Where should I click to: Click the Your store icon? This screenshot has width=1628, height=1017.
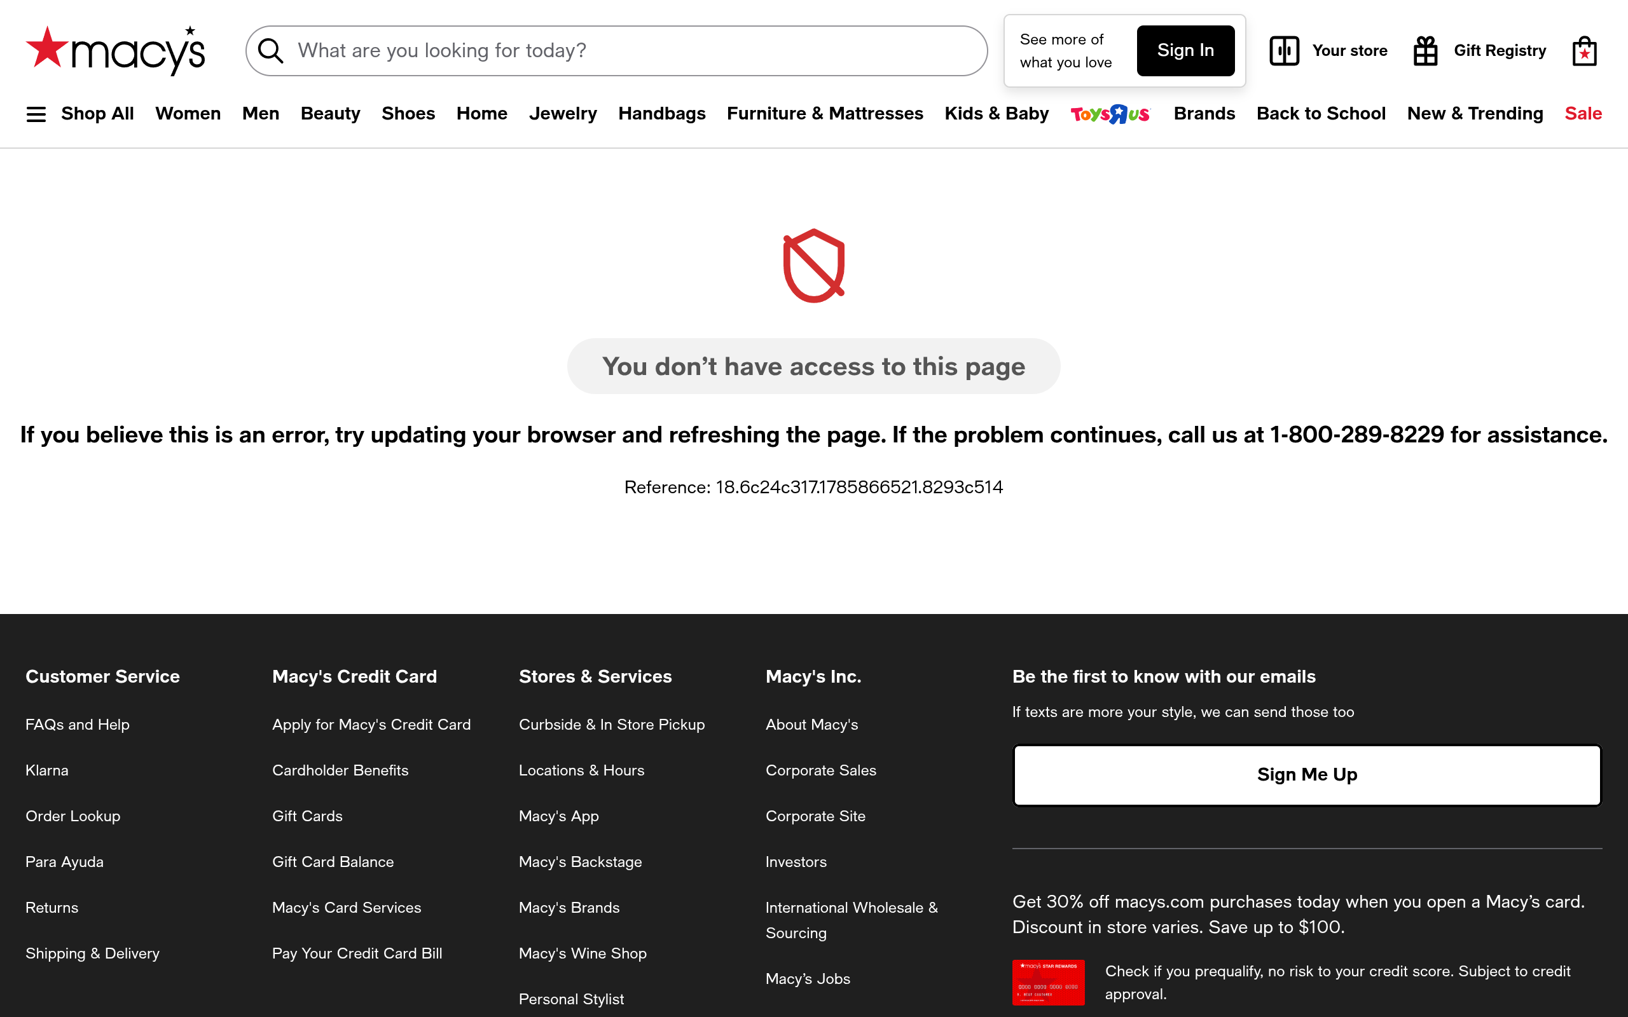[1284, 50]
